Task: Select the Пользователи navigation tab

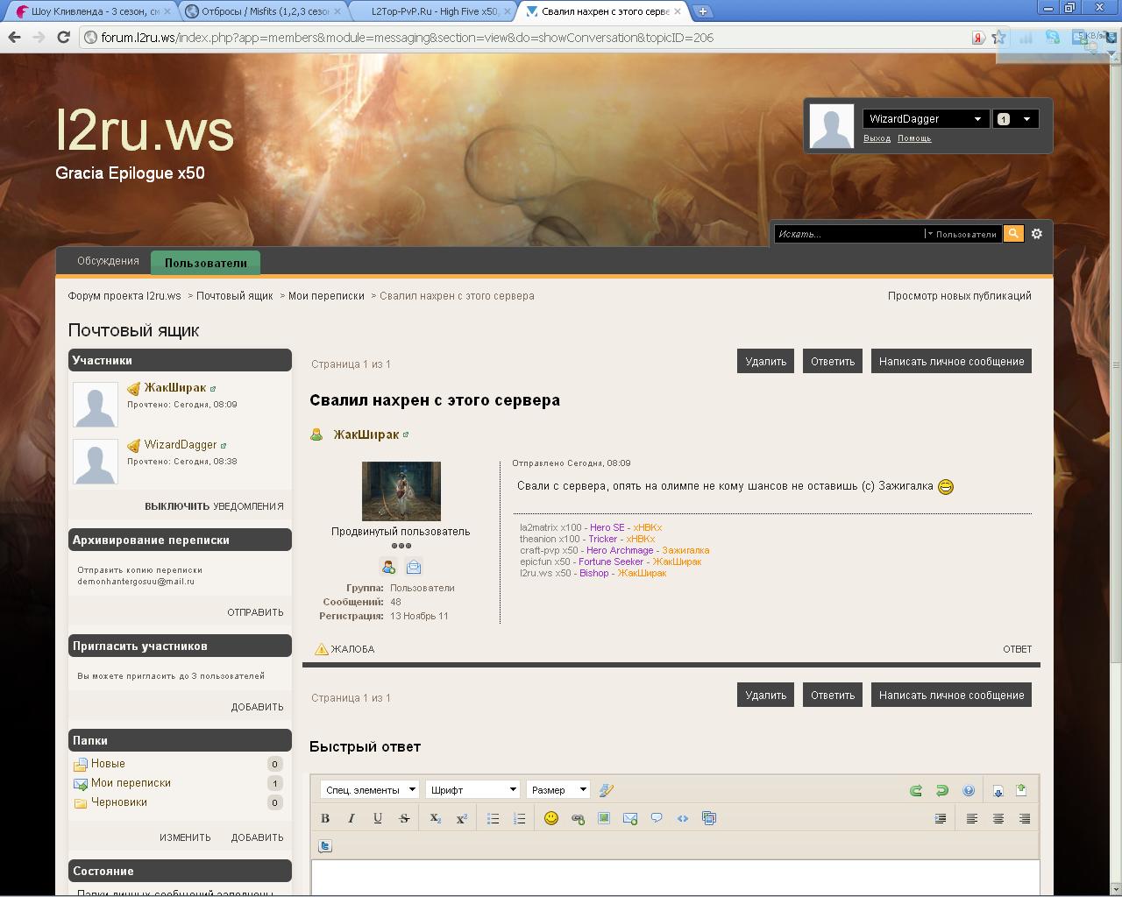Action: (206, 263)
